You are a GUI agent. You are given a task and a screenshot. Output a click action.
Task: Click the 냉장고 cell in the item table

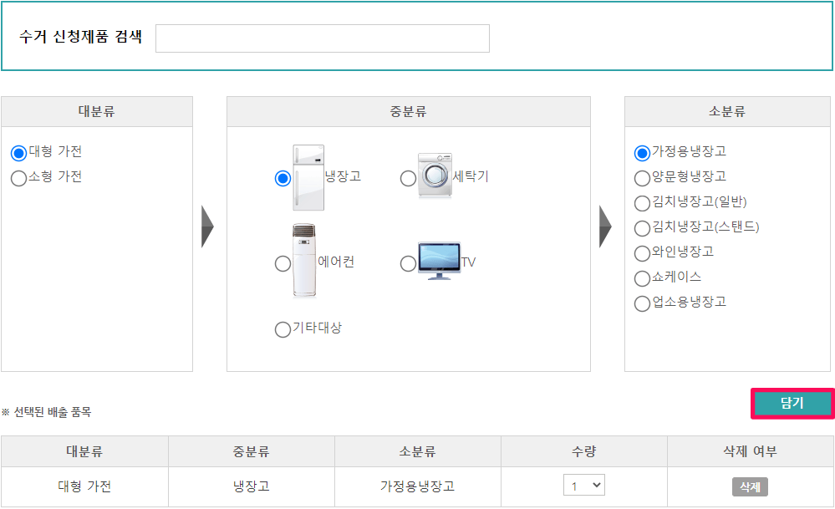pyautogui.click(x=251, y=485)
